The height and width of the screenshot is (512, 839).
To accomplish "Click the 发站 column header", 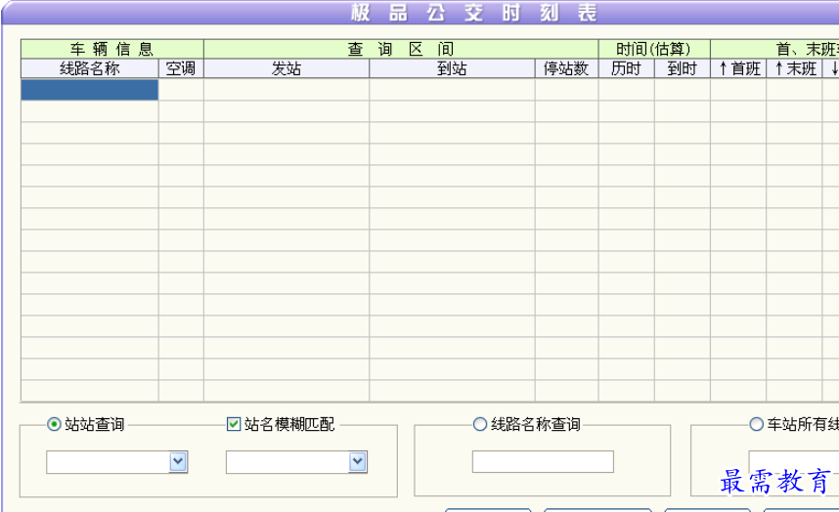I will (x=287, y=68).
